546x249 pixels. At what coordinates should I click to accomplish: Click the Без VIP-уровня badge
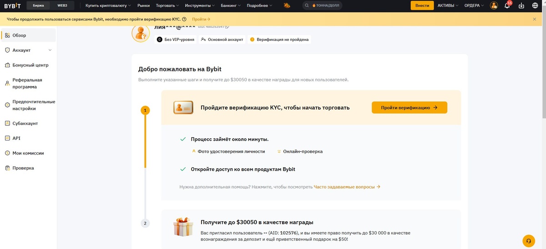(x=176, y=40)
